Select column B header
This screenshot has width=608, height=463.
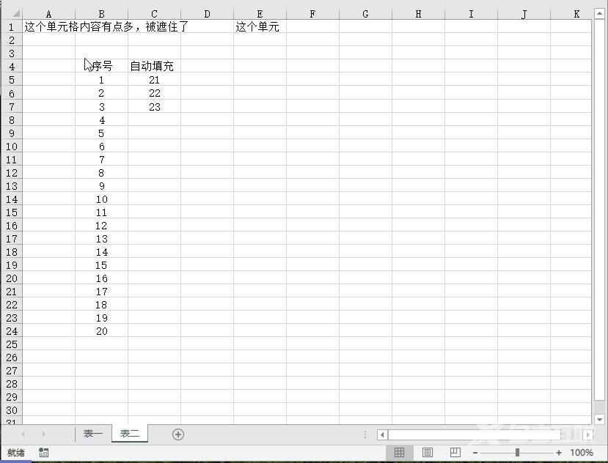tap(102, 12)
